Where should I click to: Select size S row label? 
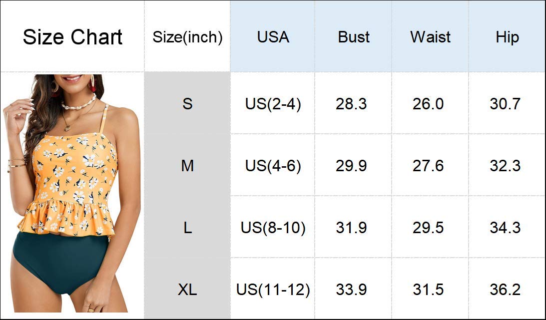[187, 104]
